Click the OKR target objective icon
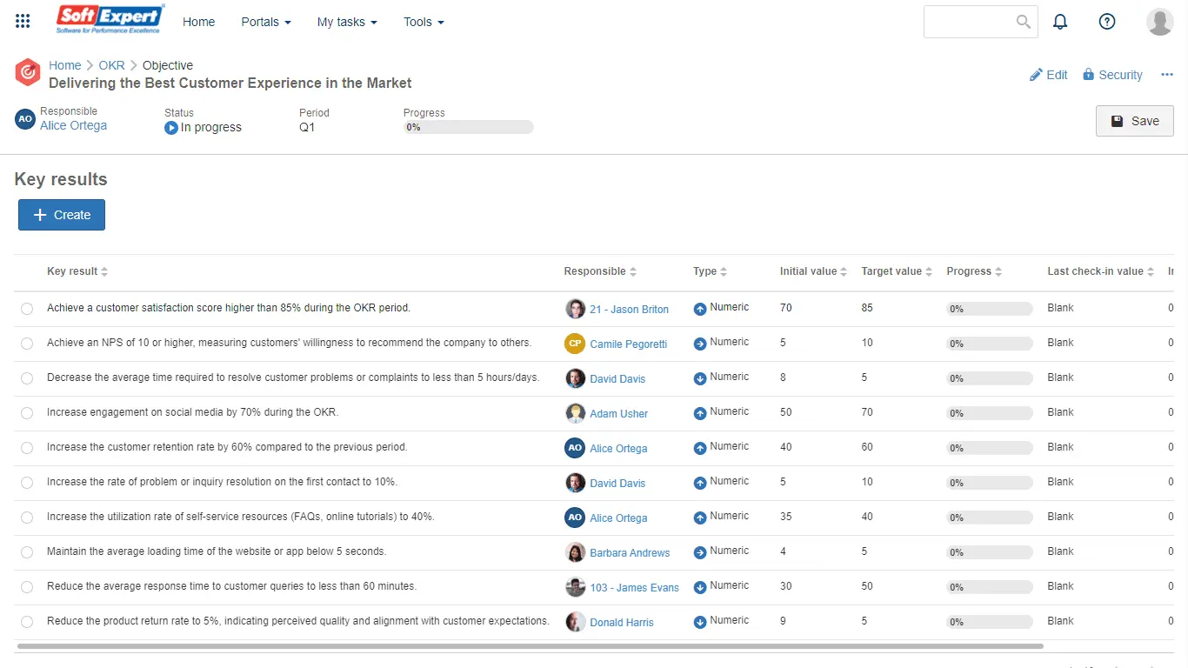1188x668 pixels. click(28, 73)
